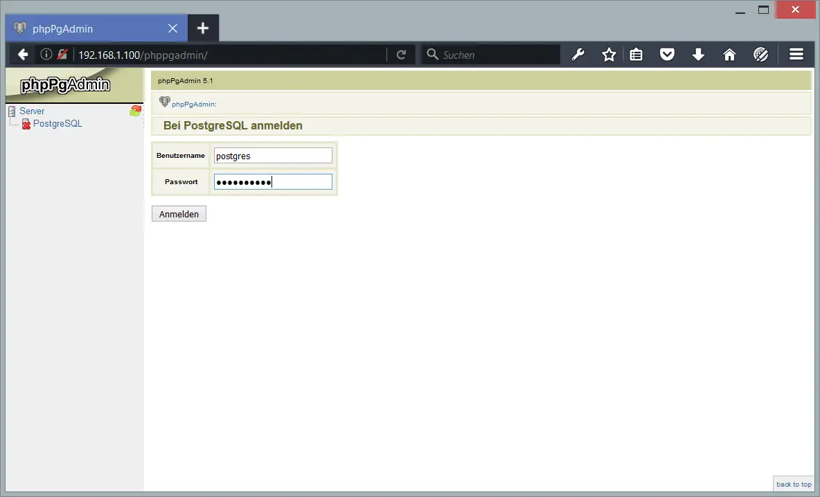Maximize the browser window

763,10
